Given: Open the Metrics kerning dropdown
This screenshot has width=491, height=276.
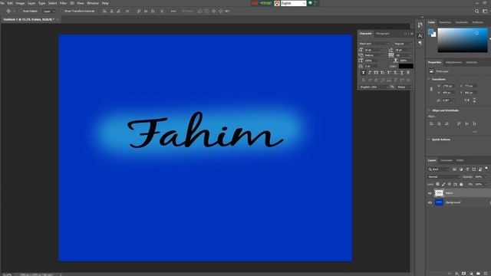Looking at the screenshot, I should tap(374, 55).
